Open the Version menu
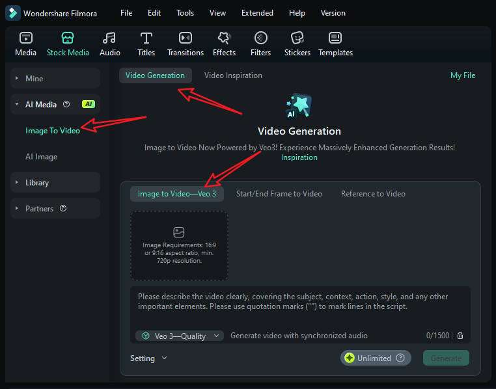496x389 pixels. click(x=333, y=13)
